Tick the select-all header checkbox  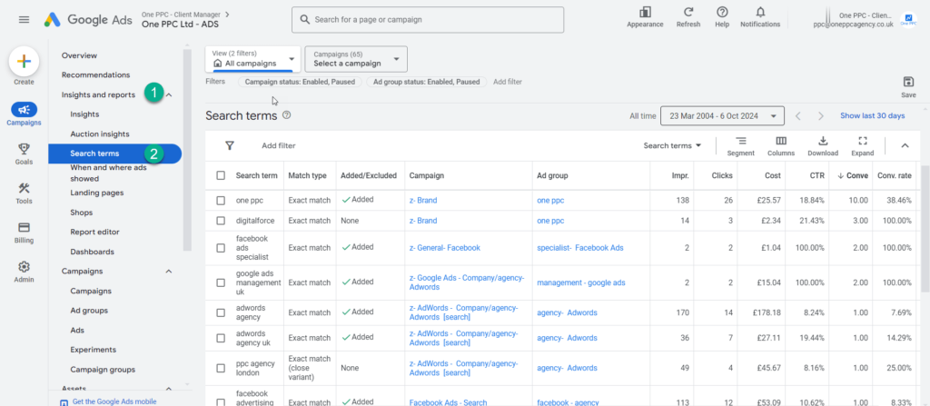click(x=221, y=175)
